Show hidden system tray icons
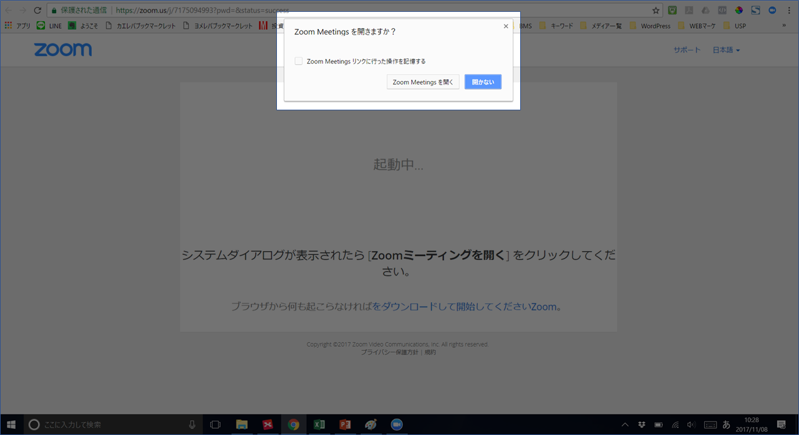 coord(626,424)
